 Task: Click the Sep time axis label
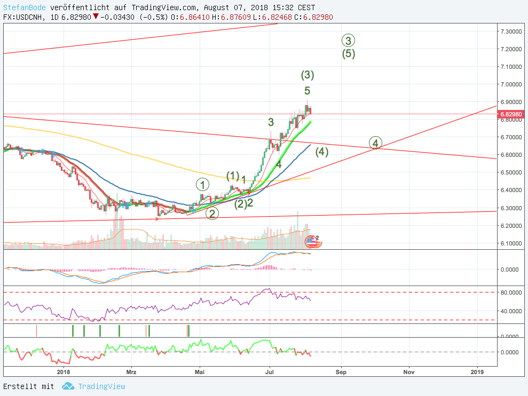click(341, 372)
